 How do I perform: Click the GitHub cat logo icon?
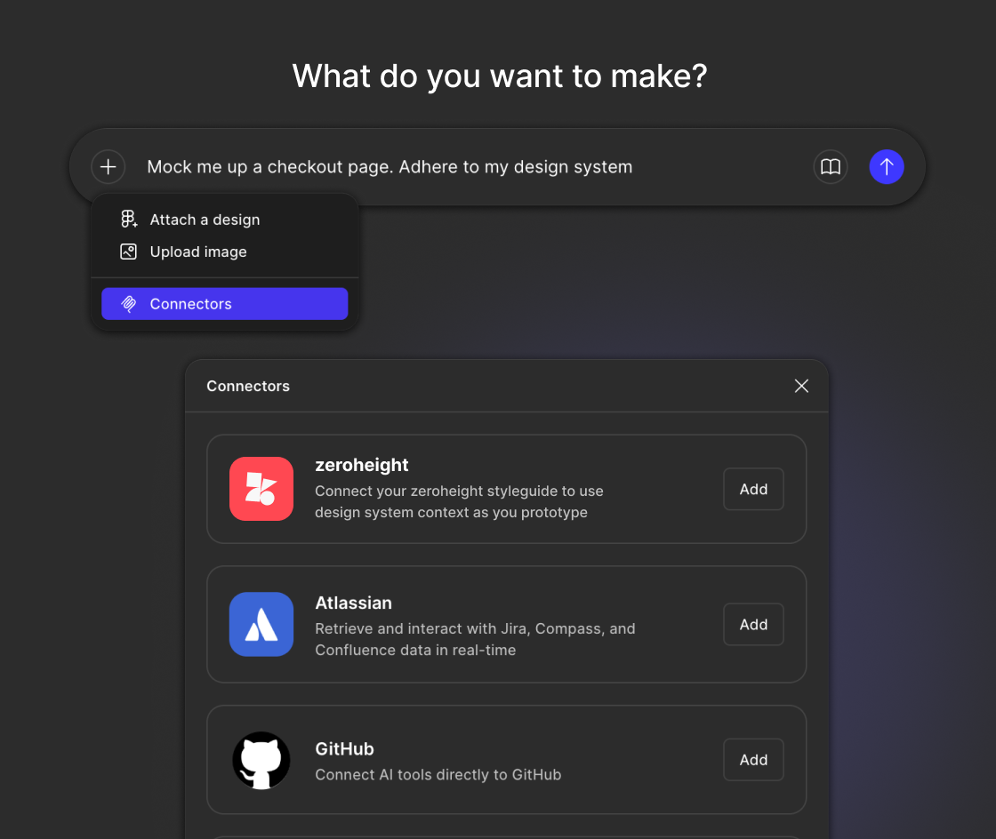(261, 760)
